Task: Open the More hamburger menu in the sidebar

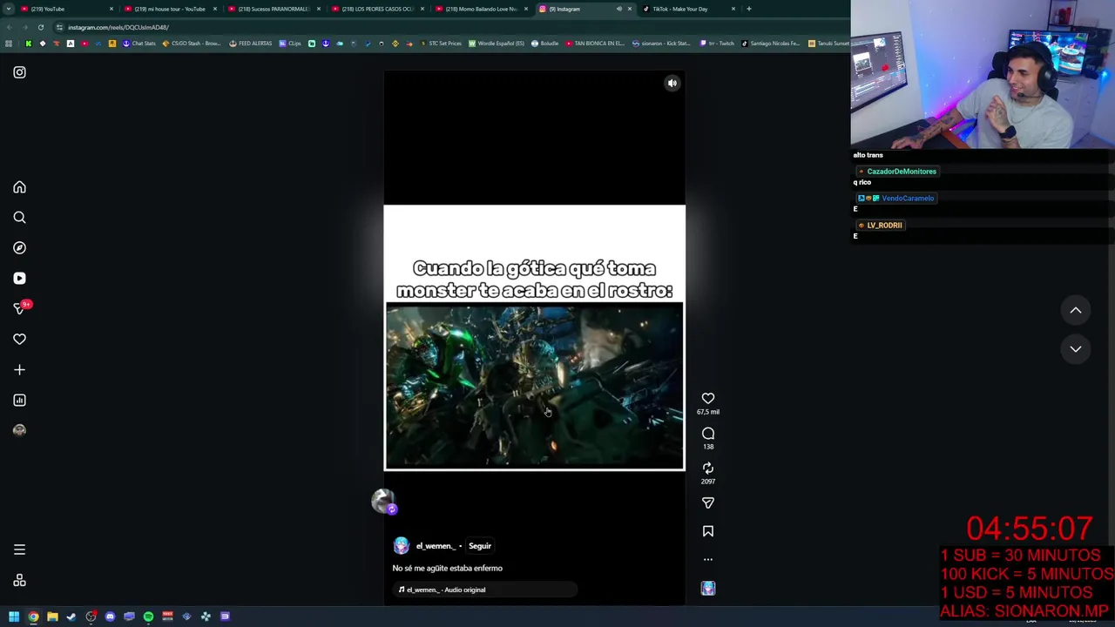Action: 19,549
